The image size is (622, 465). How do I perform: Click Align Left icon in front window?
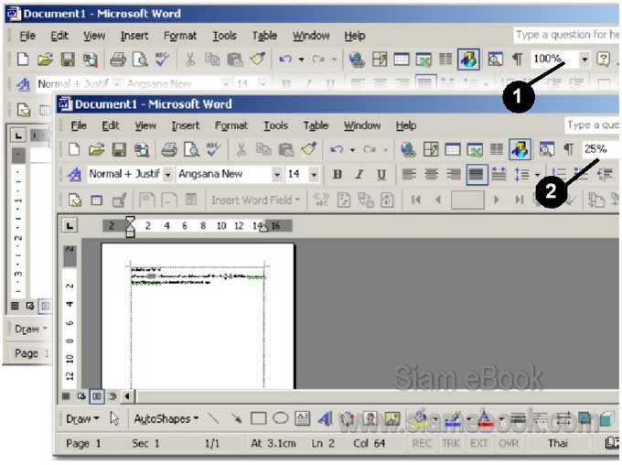pyautogui.click(x=409, y=174)
